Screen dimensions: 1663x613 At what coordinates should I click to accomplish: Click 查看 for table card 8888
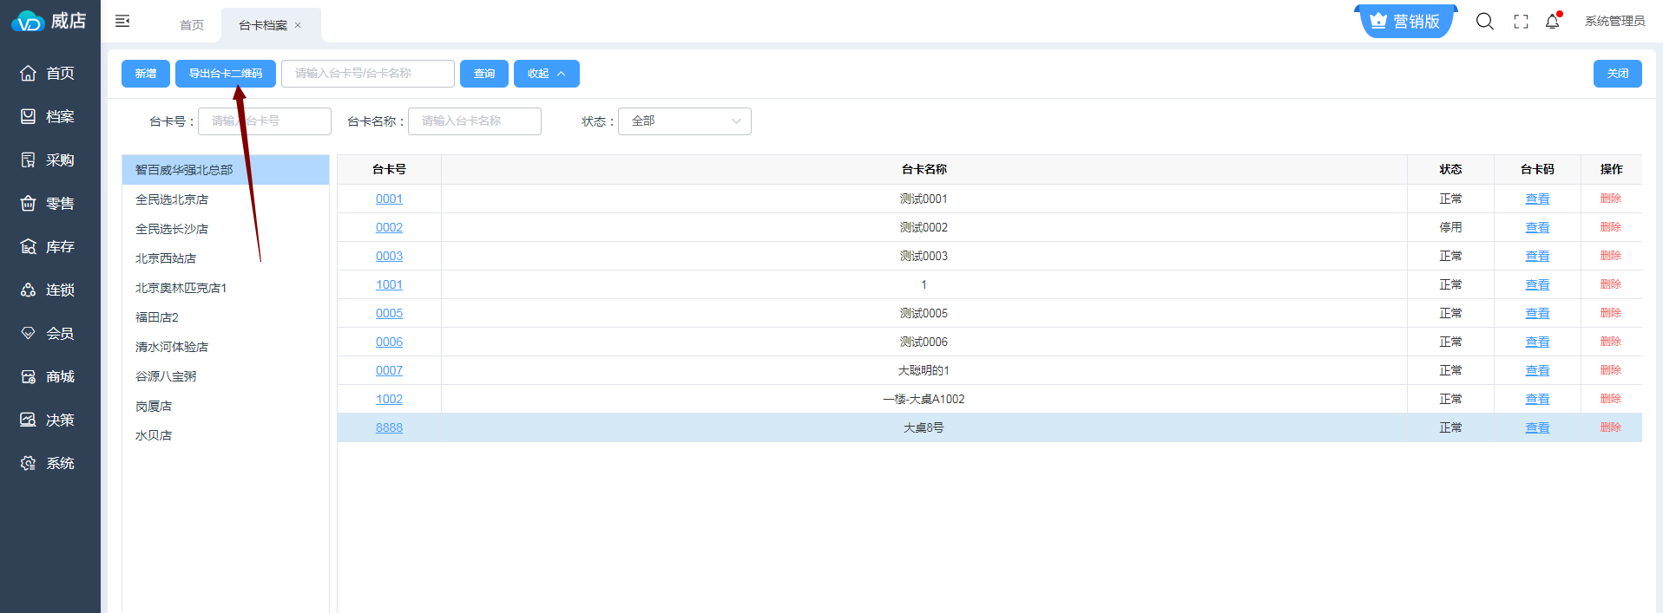point(1537,427)
